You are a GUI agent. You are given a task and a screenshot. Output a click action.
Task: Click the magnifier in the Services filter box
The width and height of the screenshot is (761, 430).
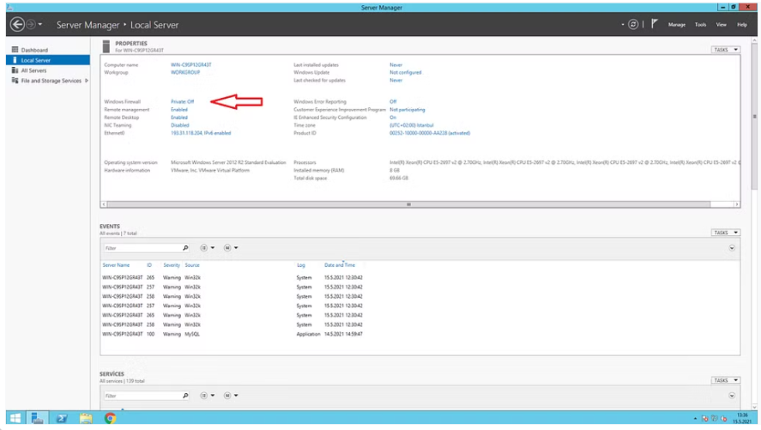click(185, 396)
